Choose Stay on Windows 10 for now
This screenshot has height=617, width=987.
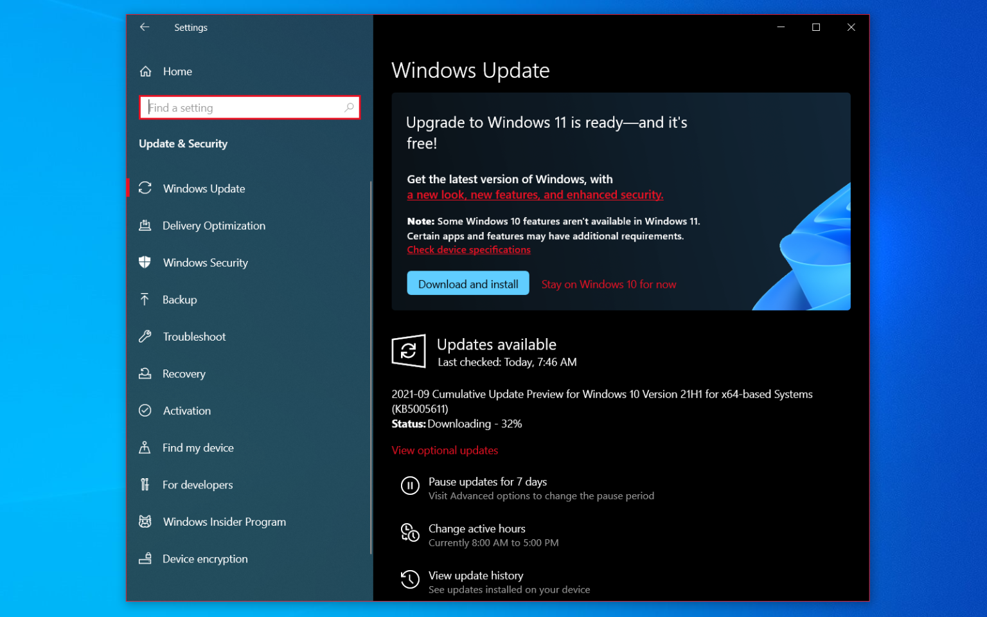pos(608,283)
